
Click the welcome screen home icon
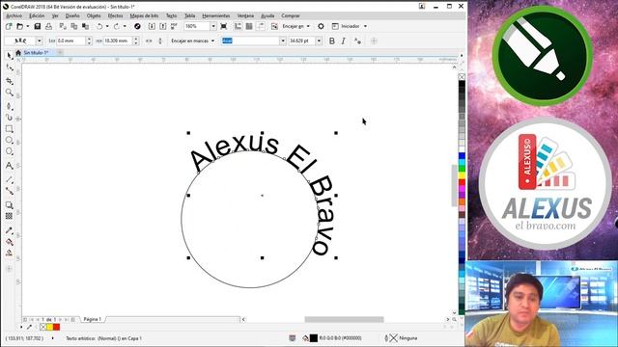(18, 52)
